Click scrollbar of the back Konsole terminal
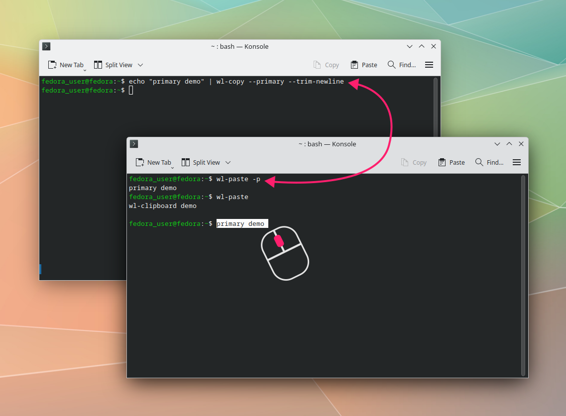Image resolution: width=566 pixels, height=416 pixels. point(436,107)
